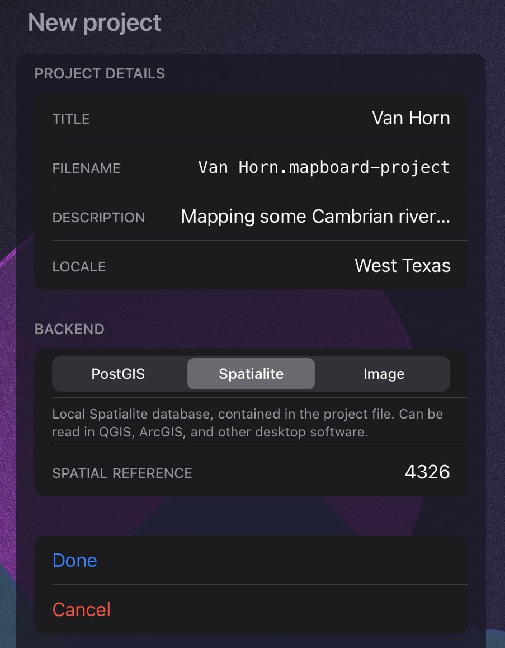Edit the Mapping some Cambrian description text

click(x=315, y=217)
